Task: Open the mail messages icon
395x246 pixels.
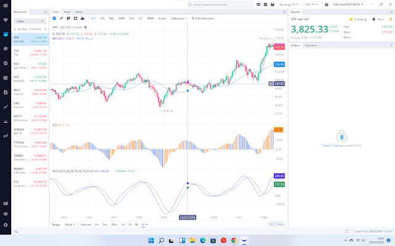Action: 259,4
